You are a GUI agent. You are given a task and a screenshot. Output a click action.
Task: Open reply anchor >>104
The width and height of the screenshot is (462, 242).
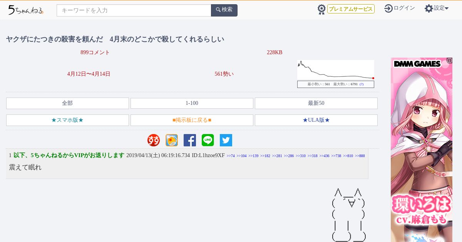click(x=241, y=156)
